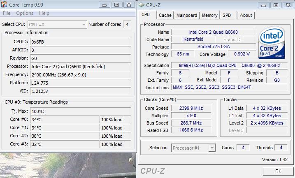Image resolution: width=295 pixels, height=178 pixels.
Task: Click the Frequency field showing 2400.00MHz
Action: [81, 75]
